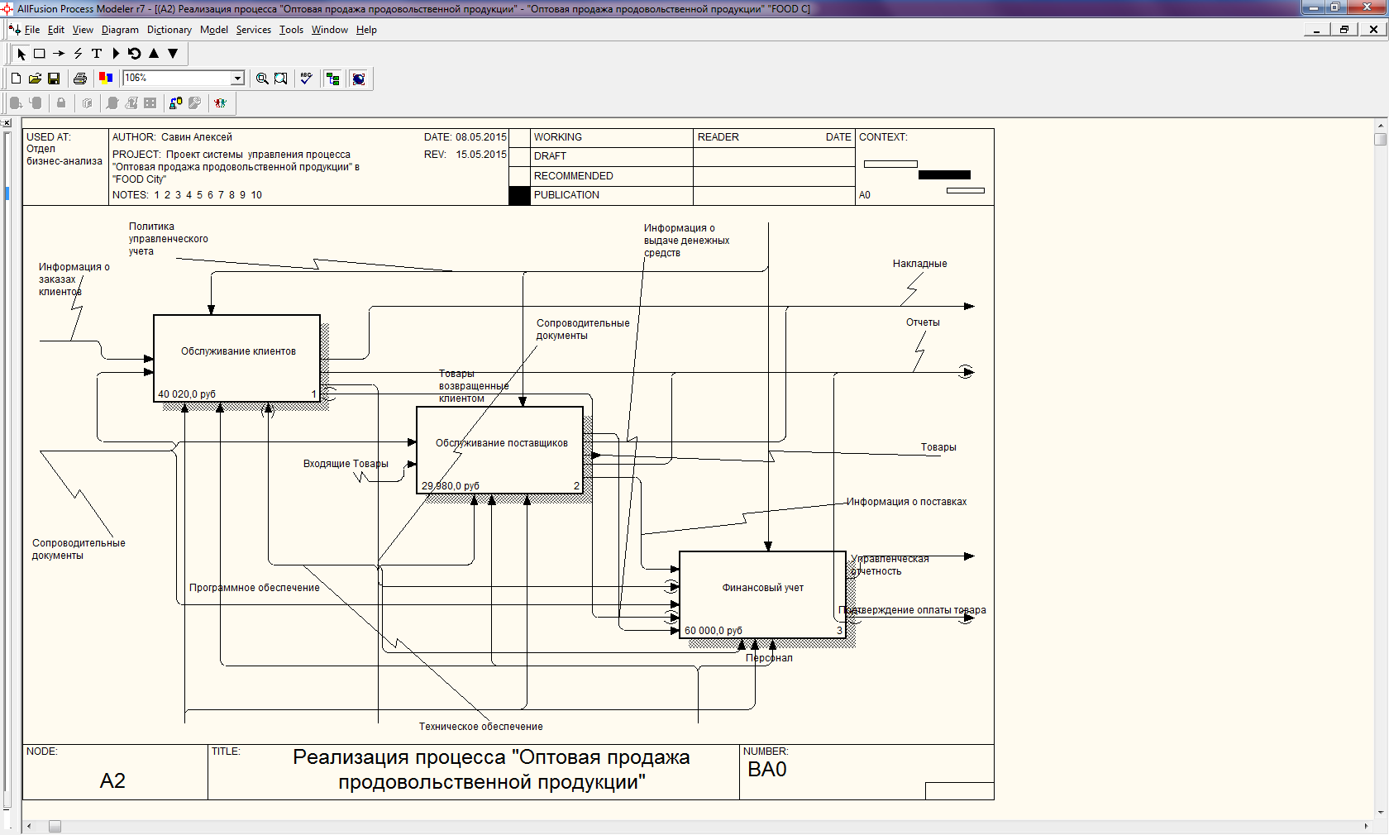Click the Go to Parent Diagram up-triangle
Viewport: 1389px width, 835px height.
pyautogui.click(x=154, y=54)
